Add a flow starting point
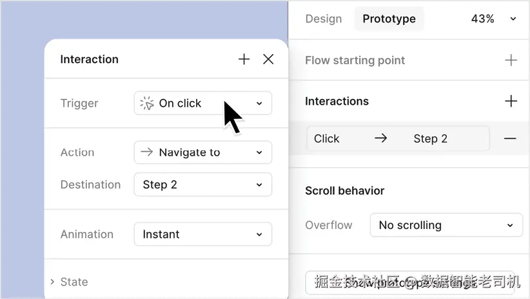 (511, 60)
